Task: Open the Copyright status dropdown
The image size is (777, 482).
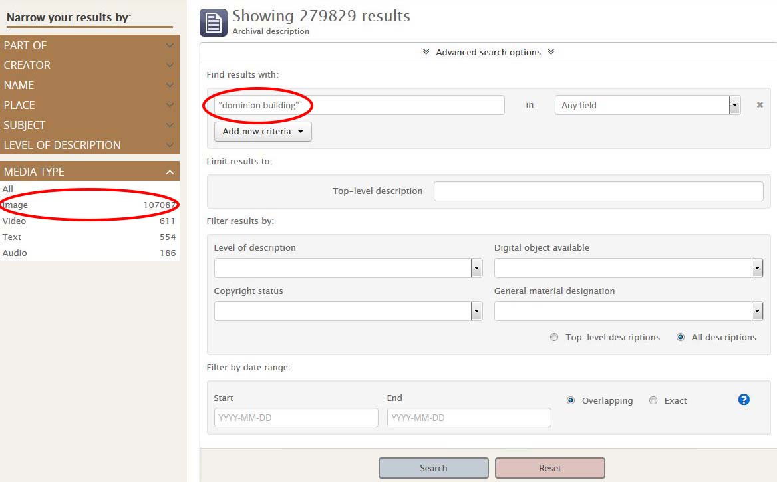Action: (348, 311)
